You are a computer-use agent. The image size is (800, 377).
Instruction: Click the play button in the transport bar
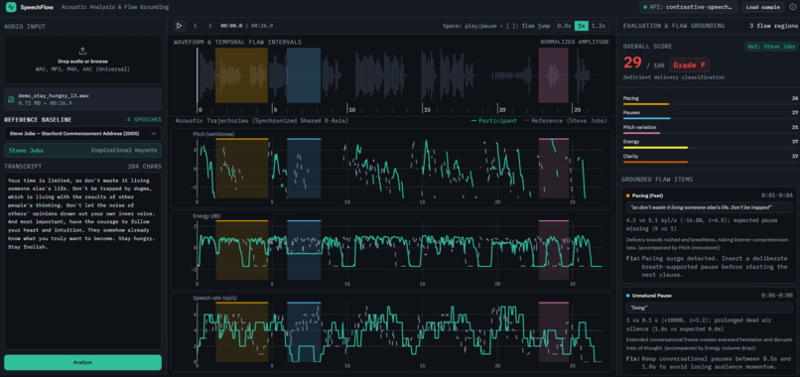tap(179, 26)
